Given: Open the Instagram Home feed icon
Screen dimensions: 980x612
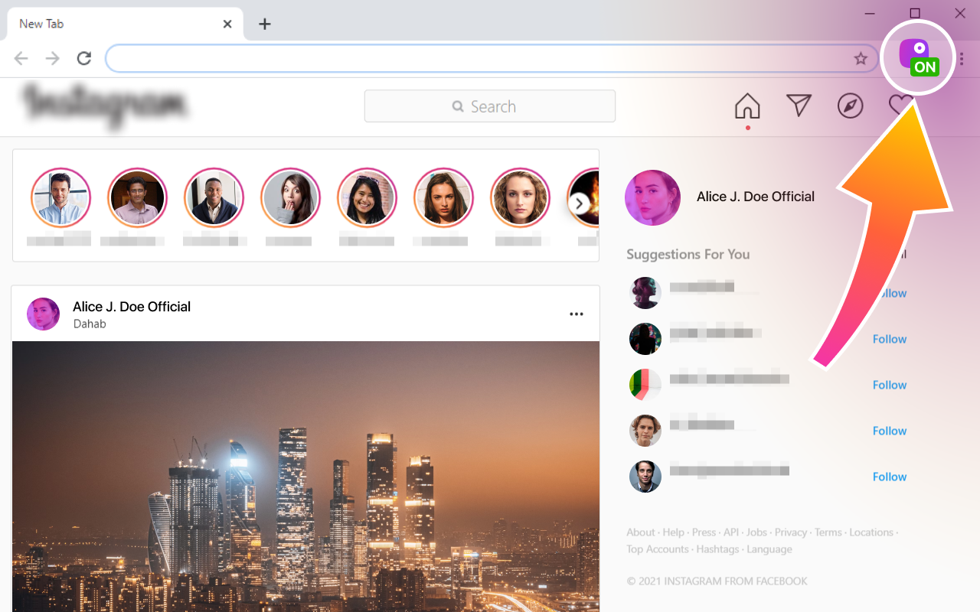Looking at the screenshot, I should tap(747, 106).
